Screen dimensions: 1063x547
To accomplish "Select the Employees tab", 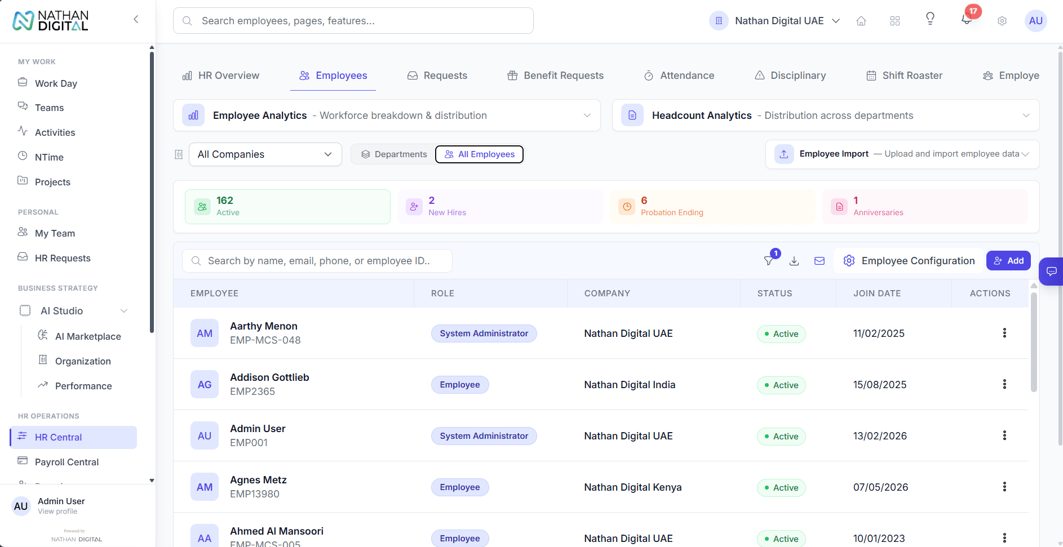I will [333, 75].
